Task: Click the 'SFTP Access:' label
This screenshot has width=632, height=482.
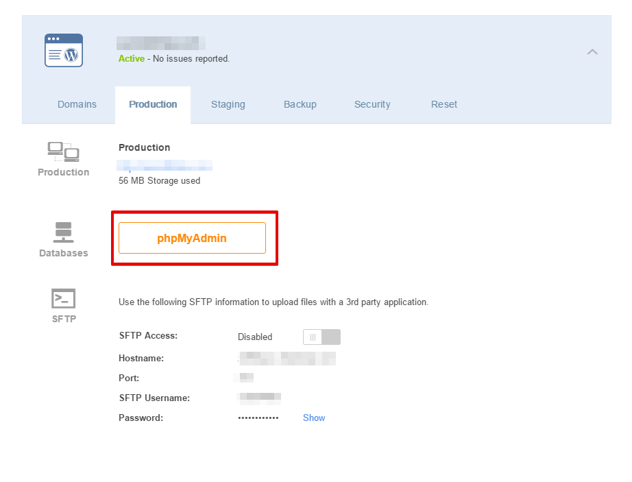Action: click(x=148, y=336)
